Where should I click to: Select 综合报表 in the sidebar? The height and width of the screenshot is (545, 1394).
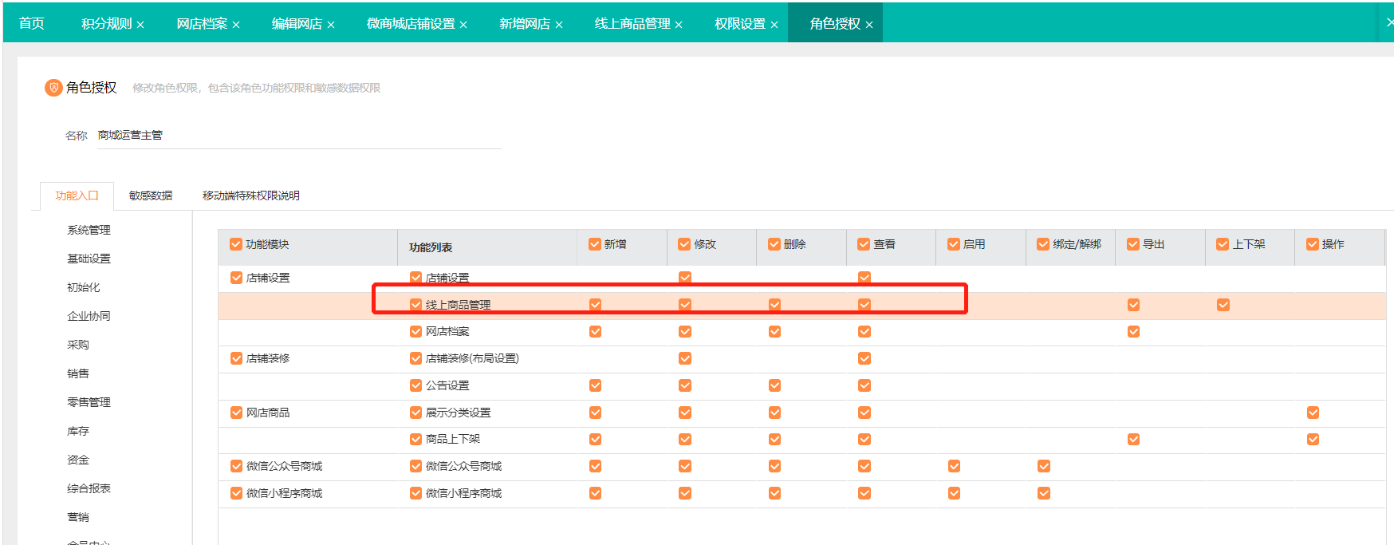pos(89,488)
